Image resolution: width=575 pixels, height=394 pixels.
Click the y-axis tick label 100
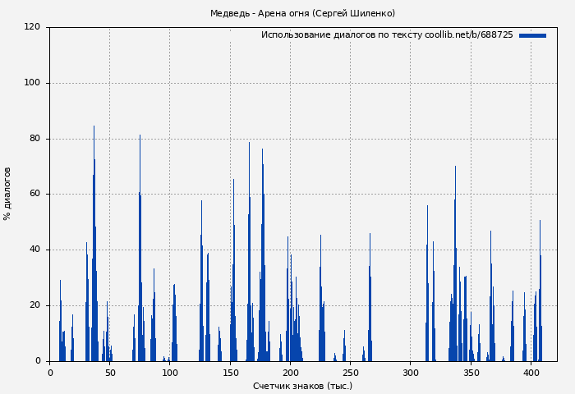[x=32, y=83]
